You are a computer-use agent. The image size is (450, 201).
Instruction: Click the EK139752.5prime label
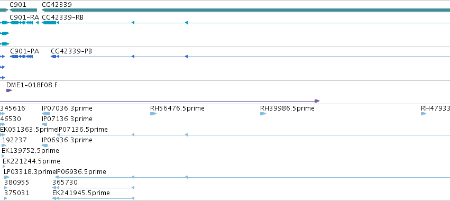(x=30, y=151)
